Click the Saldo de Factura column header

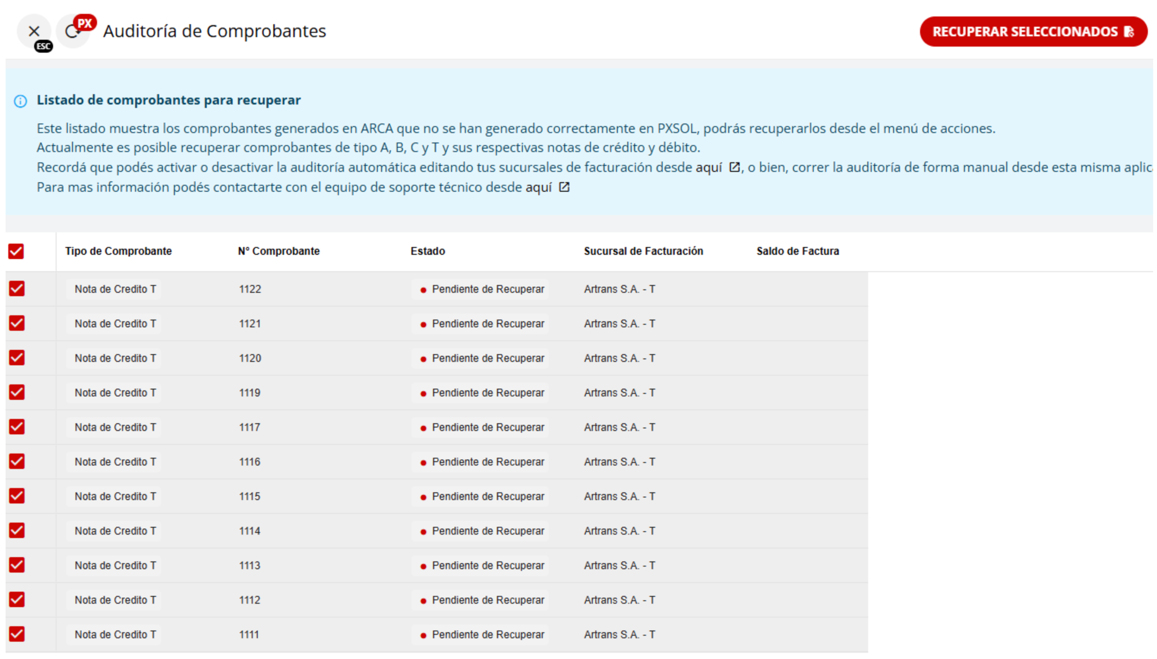[797, 251]
